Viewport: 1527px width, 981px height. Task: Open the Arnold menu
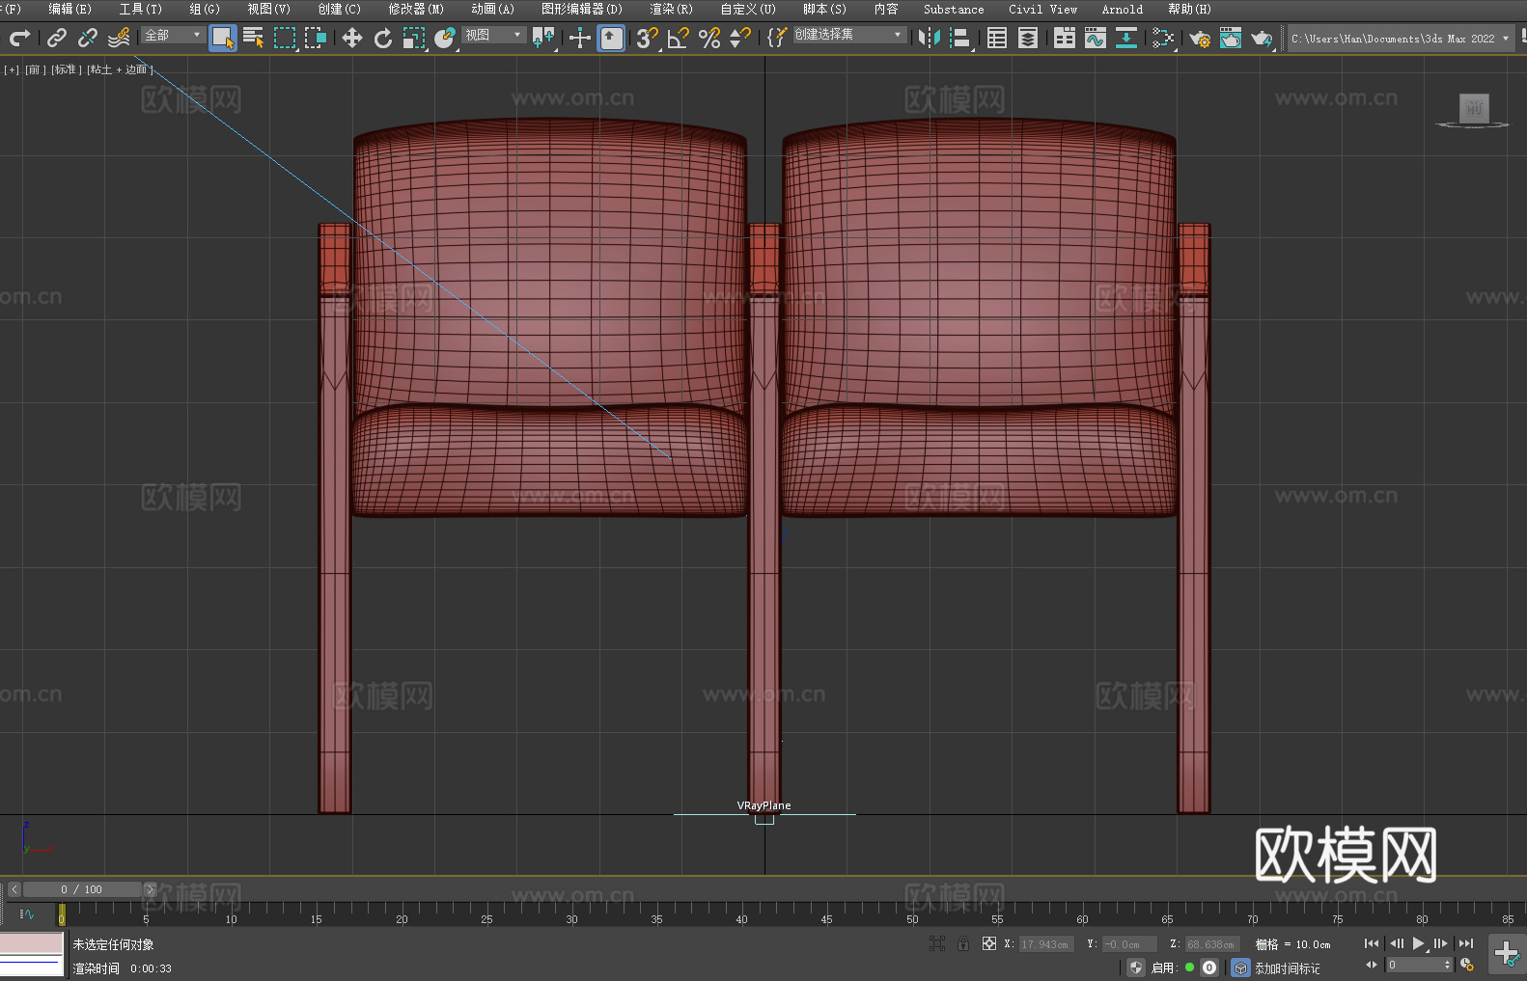(1123, 9)
